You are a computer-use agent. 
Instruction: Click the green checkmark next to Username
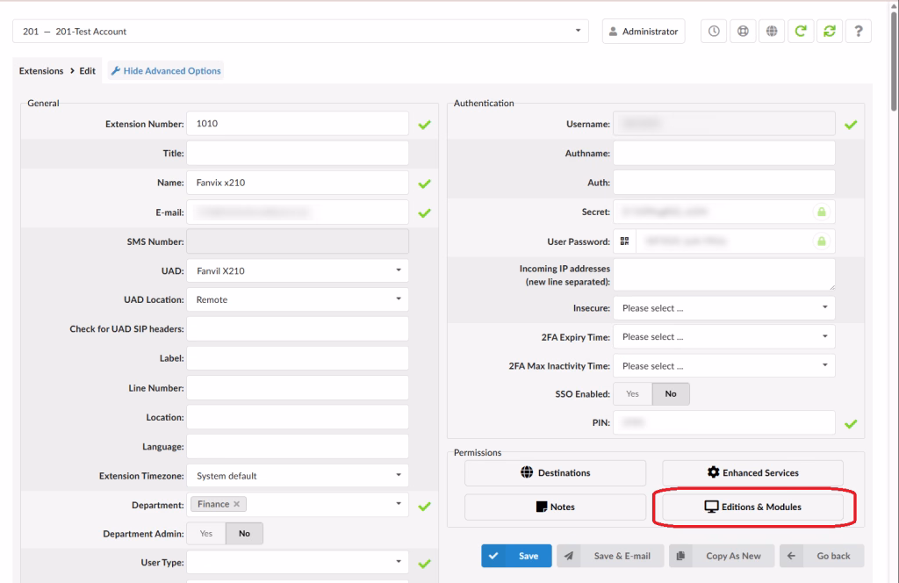851,125
